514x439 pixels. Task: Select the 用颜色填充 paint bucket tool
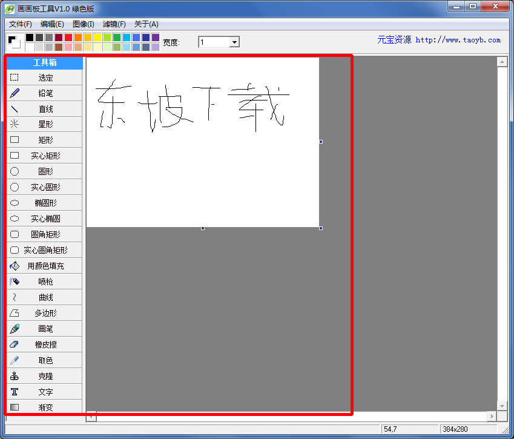[x=44, y=266]
